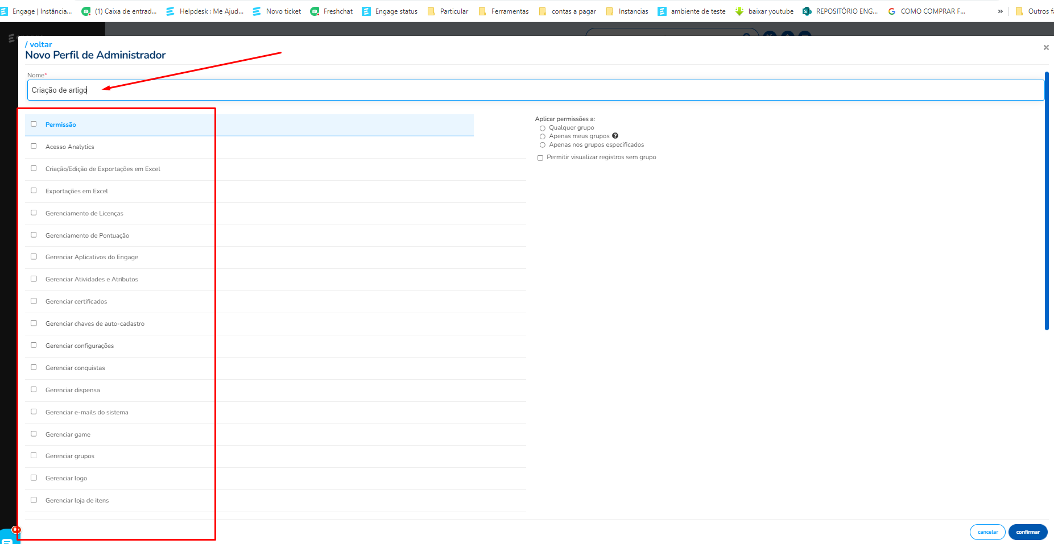
Task: Open the baixar youtube bookmark
Action: [764, 11]
